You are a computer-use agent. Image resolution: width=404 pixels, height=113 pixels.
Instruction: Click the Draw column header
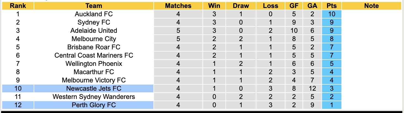(241, 6)
